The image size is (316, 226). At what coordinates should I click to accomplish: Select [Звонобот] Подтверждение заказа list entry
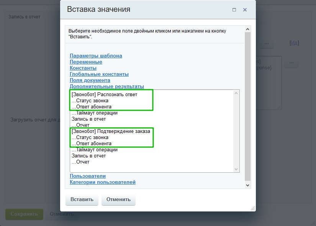110,131
